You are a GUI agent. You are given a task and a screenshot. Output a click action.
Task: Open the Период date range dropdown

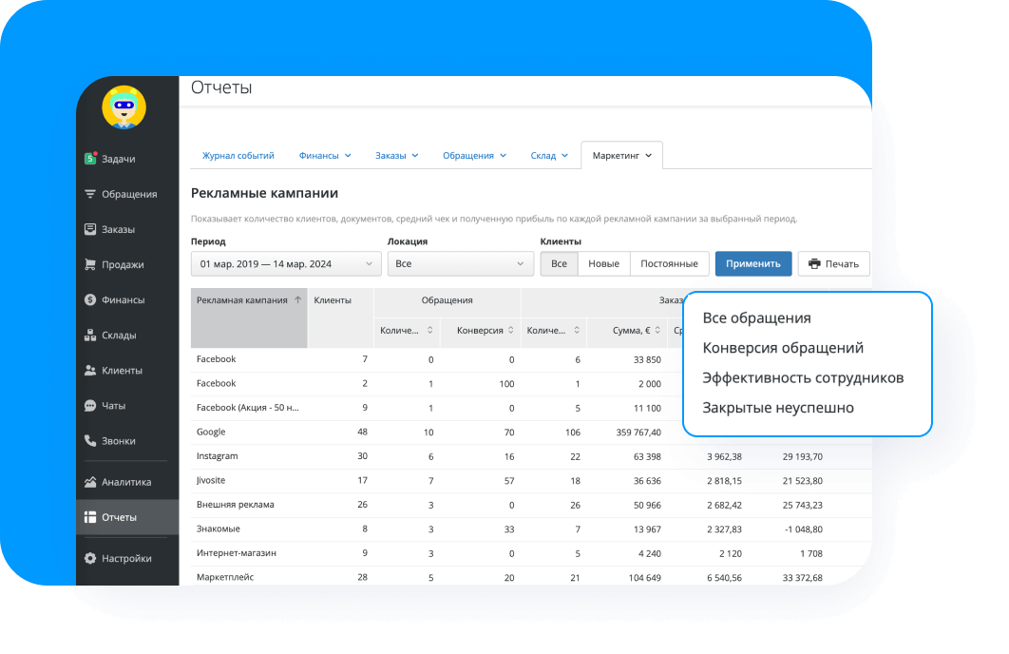[286, 264]
